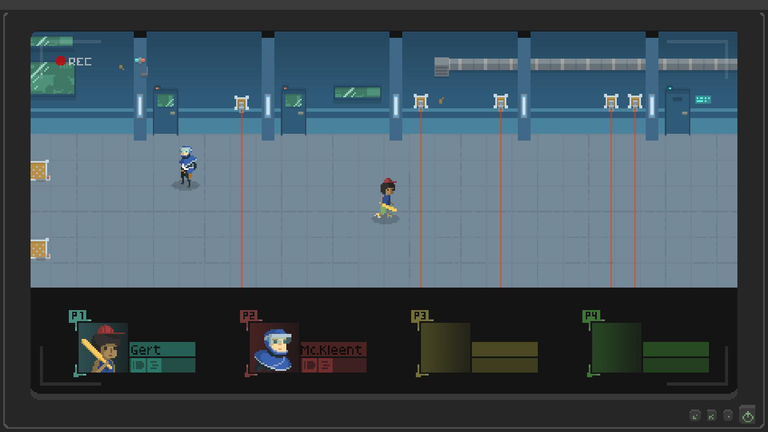Click the P3 player tag
Viewport: 768px width, 432px height.
[x=420, y=315]
